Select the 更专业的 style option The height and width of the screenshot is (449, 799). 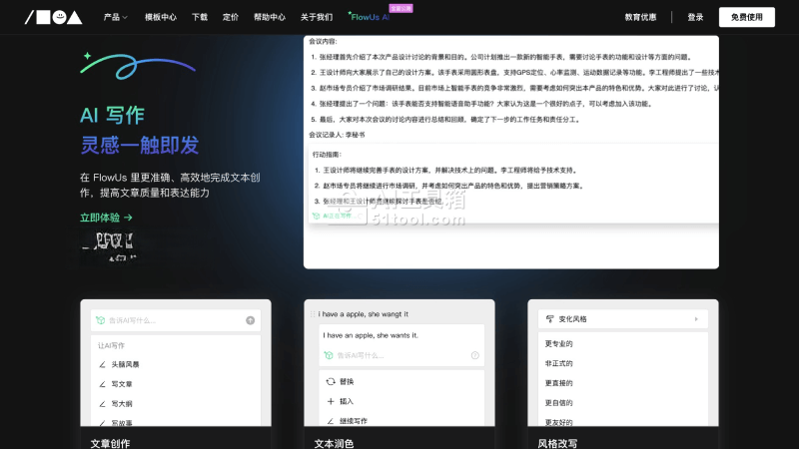[x=559, y=344]
